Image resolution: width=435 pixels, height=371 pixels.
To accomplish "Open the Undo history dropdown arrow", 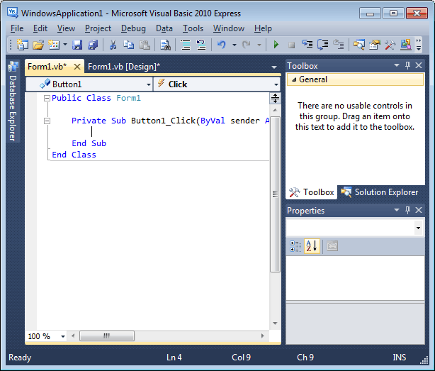I will [235, 45].
